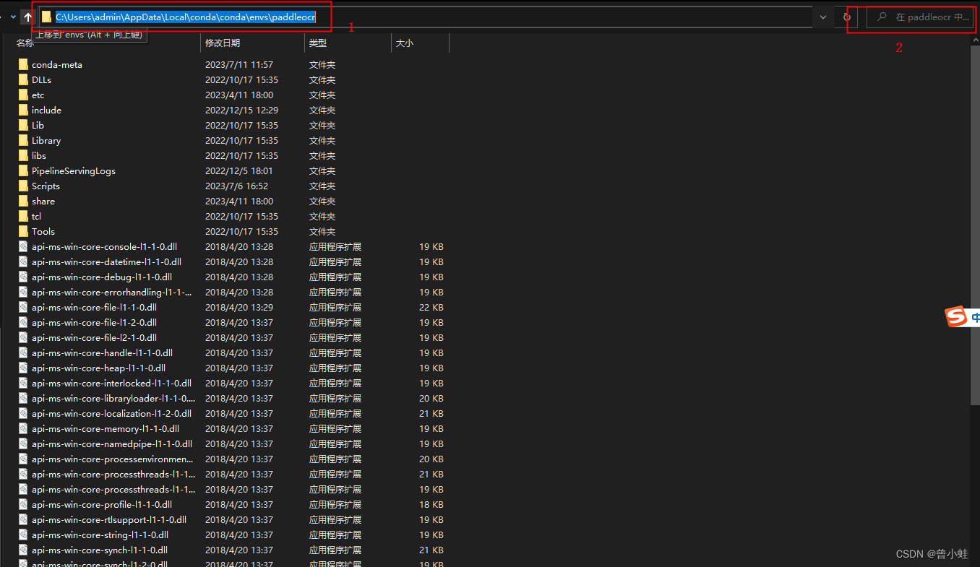Select the Library folder icon
The height and width of the screenshot is (567, 980).
click(23, 141)
